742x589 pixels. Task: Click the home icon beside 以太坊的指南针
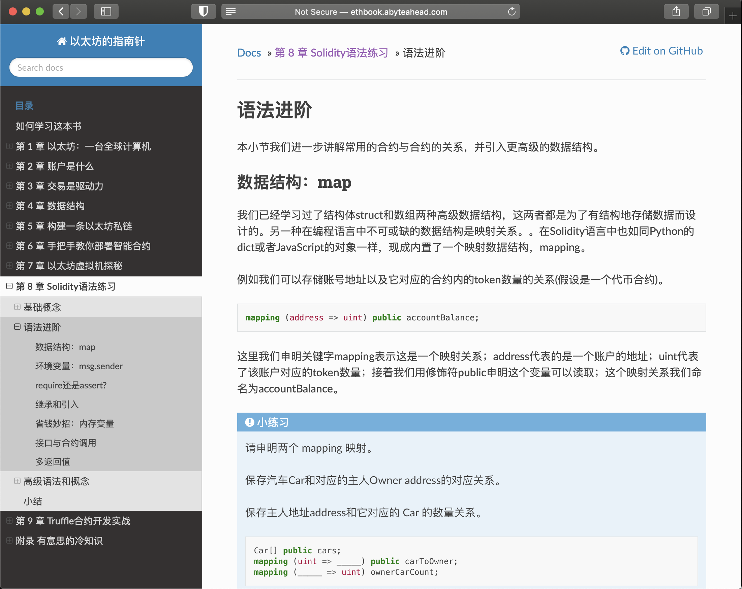[x=62, y=42]
